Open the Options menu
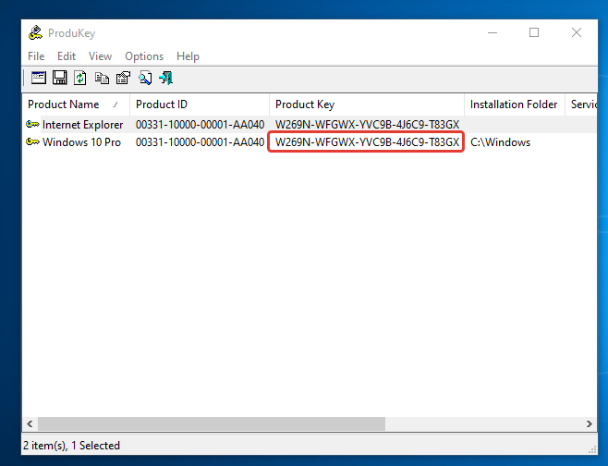608x466 pixels. click(x=144, y=56)
